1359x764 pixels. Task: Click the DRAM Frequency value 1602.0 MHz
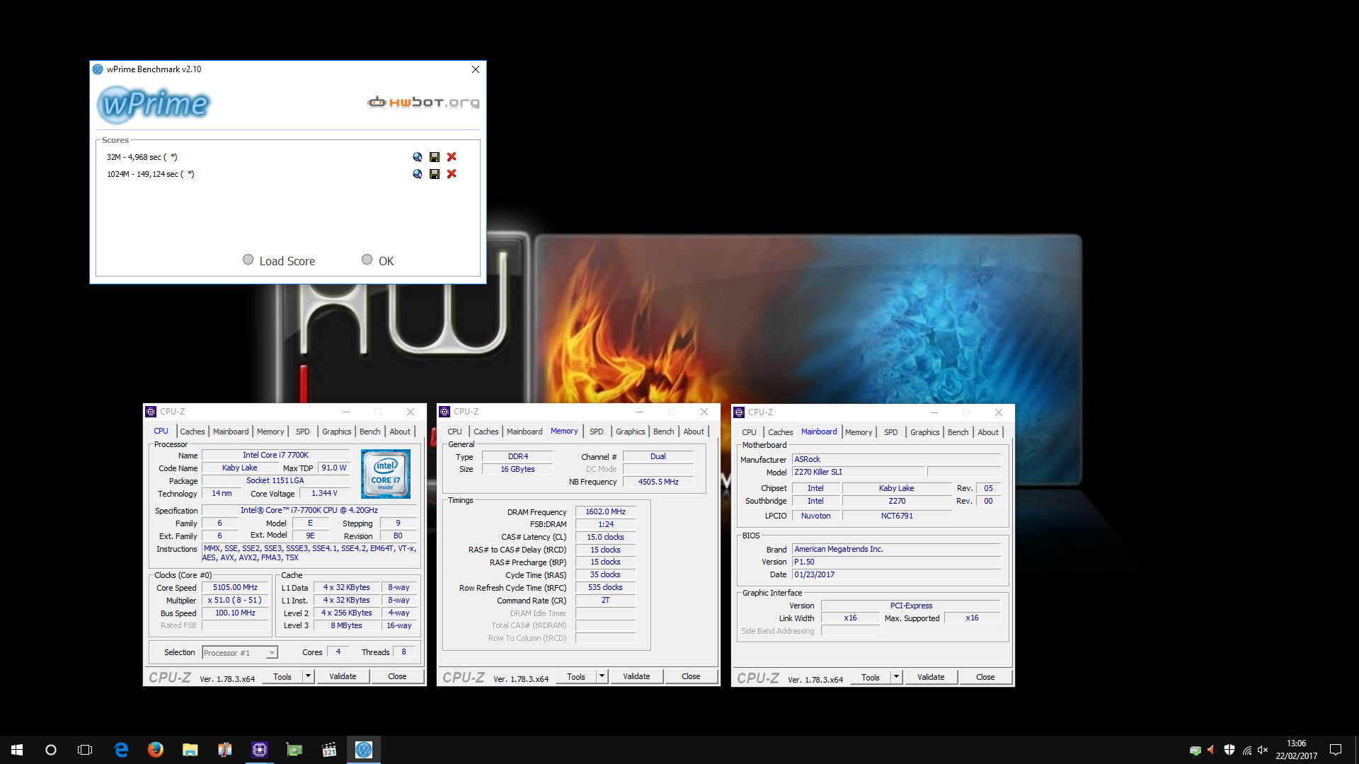(605, 511)
